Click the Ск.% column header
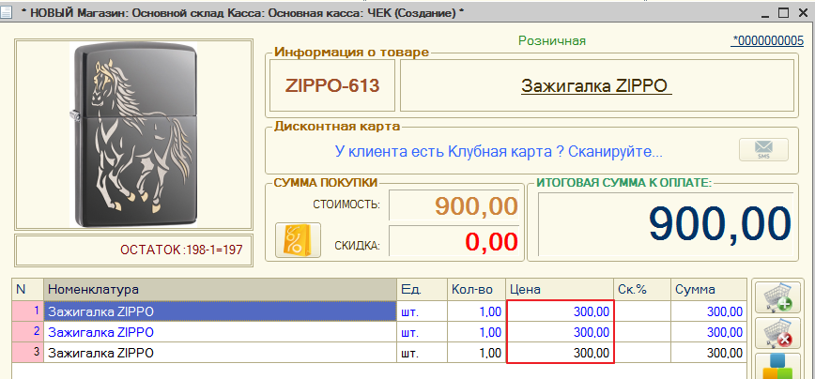Image resolution: width=815 pixels, height=379 pixels. (x=642, y=290)
